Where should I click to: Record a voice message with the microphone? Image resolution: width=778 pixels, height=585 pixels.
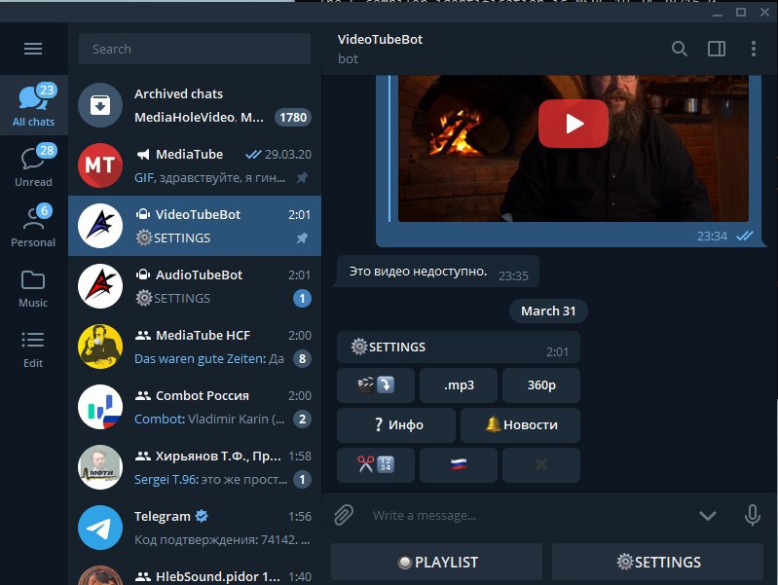753,515
